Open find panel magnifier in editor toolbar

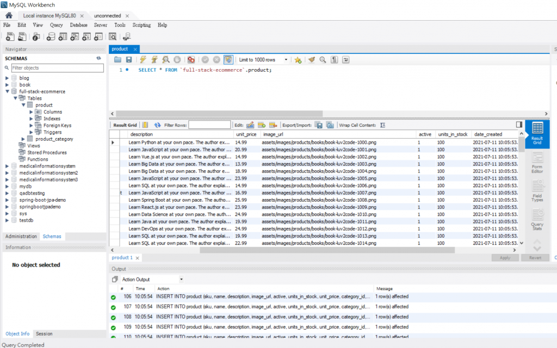[323, 60]
